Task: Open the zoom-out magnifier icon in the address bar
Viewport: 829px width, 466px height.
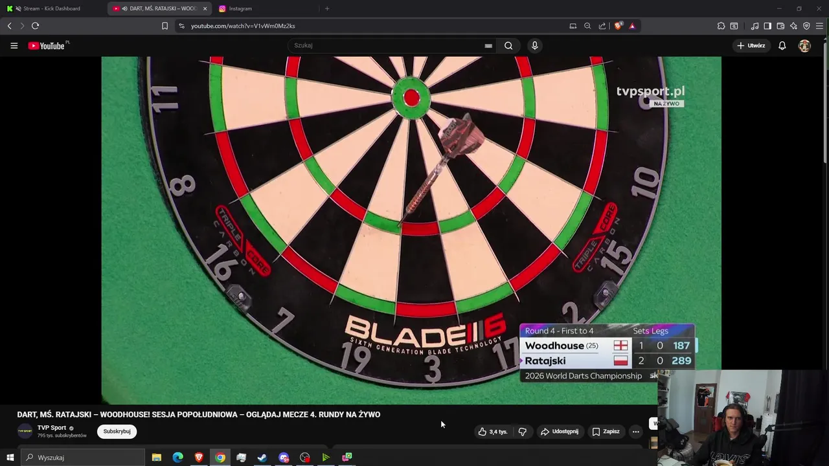Action: (587, 26)
